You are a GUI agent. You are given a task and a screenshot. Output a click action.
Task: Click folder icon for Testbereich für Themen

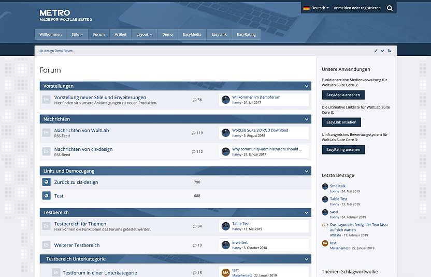[47, 226]
